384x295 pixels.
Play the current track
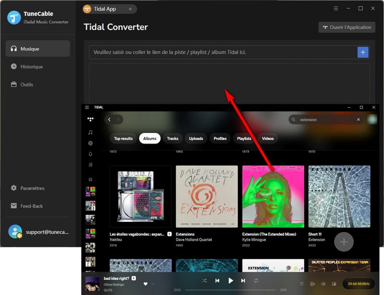230,281
